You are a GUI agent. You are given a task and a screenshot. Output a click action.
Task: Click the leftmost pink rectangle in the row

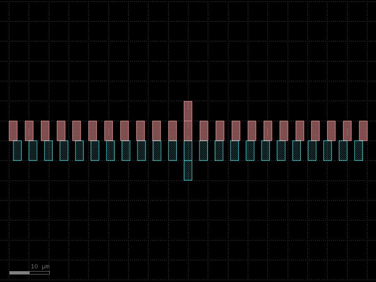13,131
